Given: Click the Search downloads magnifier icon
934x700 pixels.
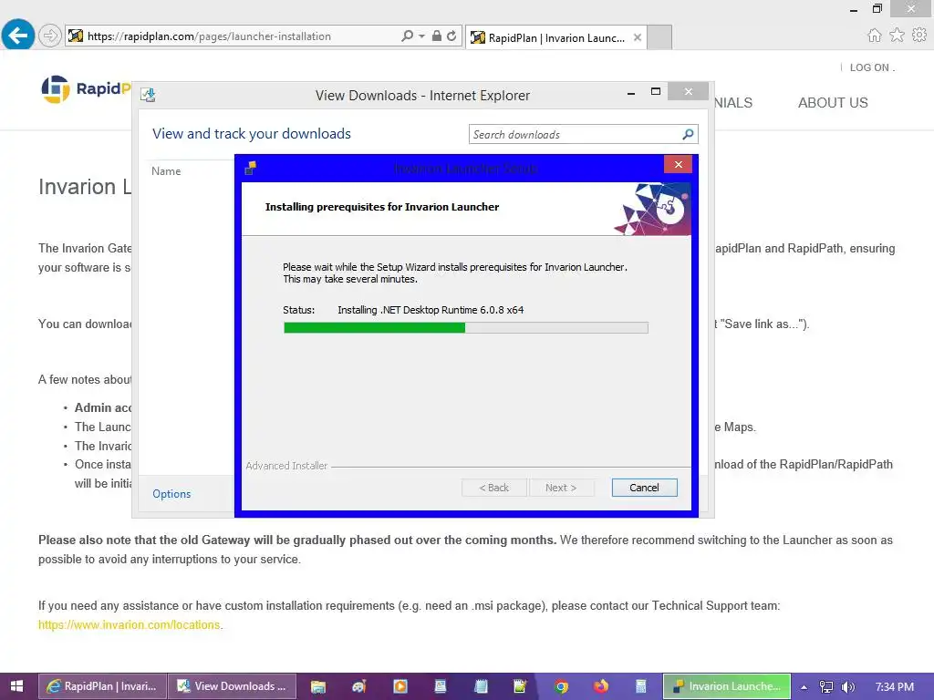Looking at the screenshot, I should (688, 135).
